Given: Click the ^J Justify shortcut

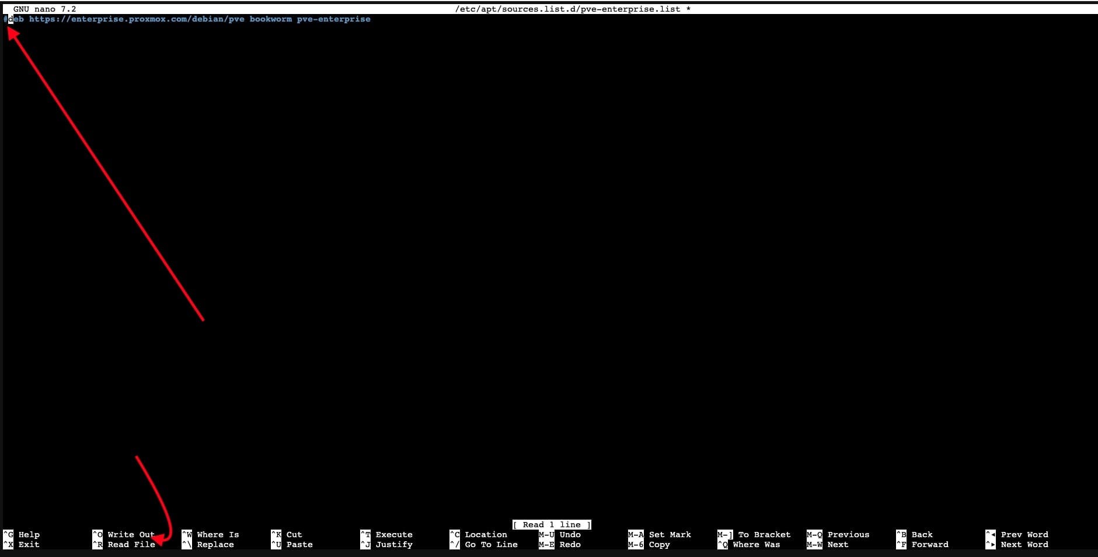Looking at the screenshot, I should [x=386, y=544].
